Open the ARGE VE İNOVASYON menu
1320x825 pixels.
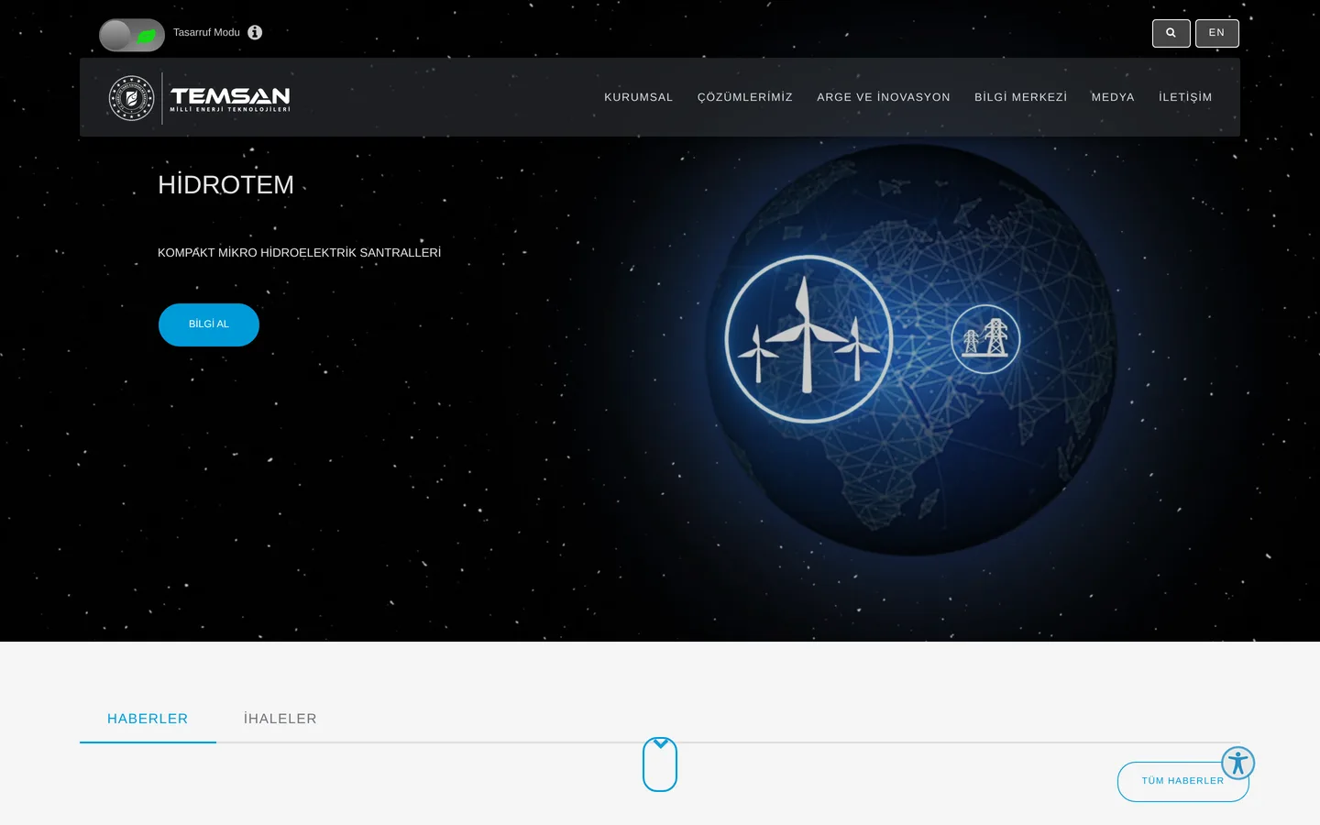[x=884, y=97]
